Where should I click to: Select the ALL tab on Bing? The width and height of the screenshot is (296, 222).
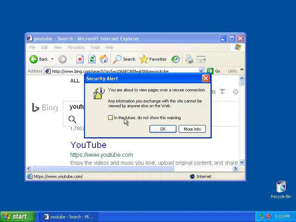(x=75, y=81)
